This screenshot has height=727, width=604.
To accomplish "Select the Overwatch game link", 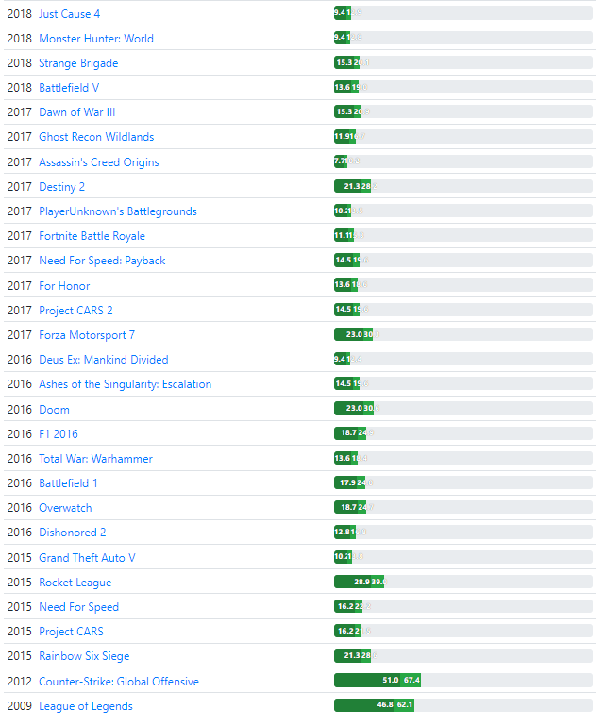I will (65, 508).
